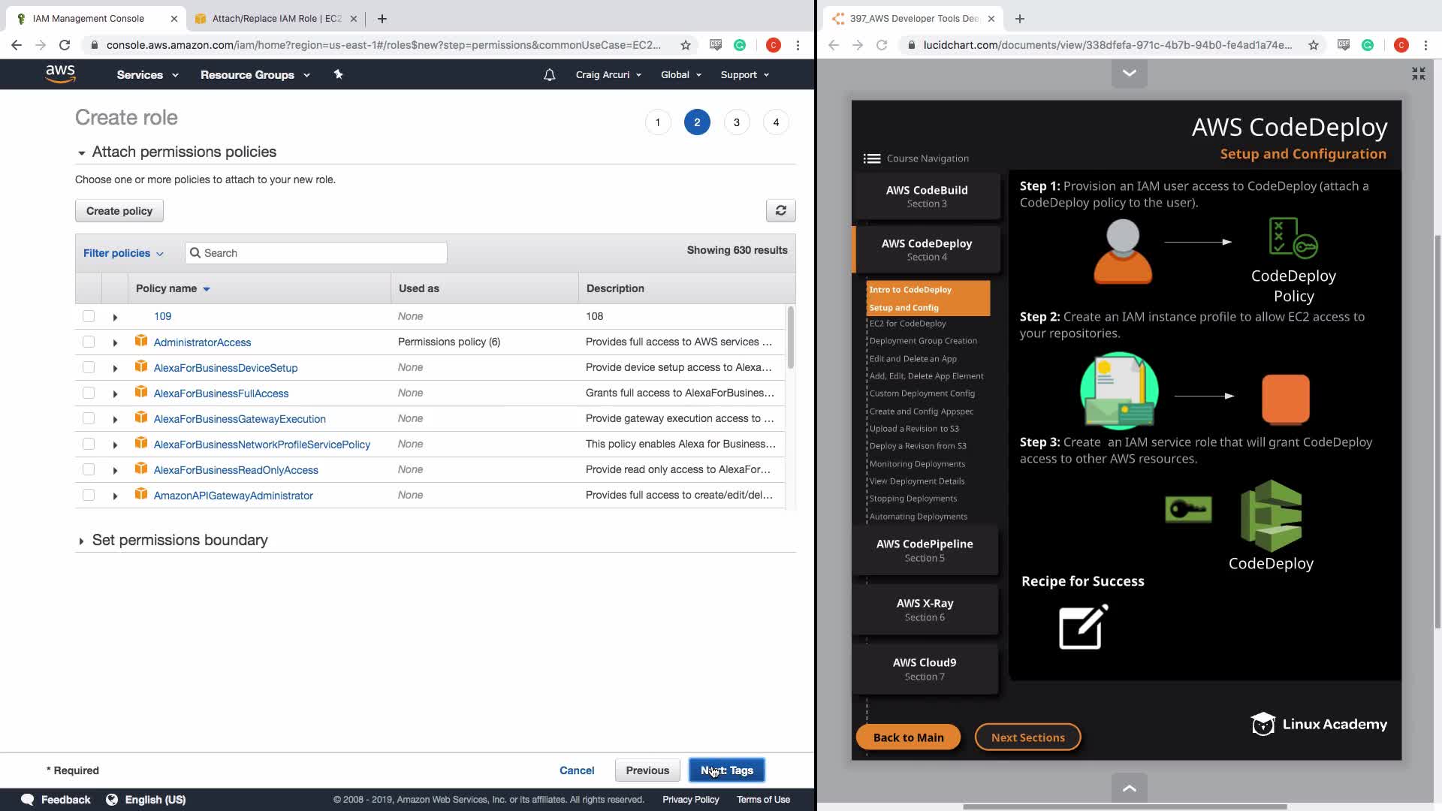Click Next: Tags button
The width and height of the screenshot is (1442, 811).
726,770
